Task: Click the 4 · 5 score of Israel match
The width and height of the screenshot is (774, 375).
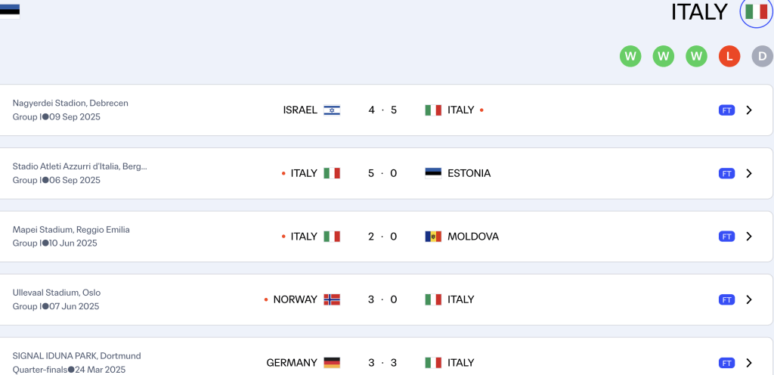Action: [382, 110]
